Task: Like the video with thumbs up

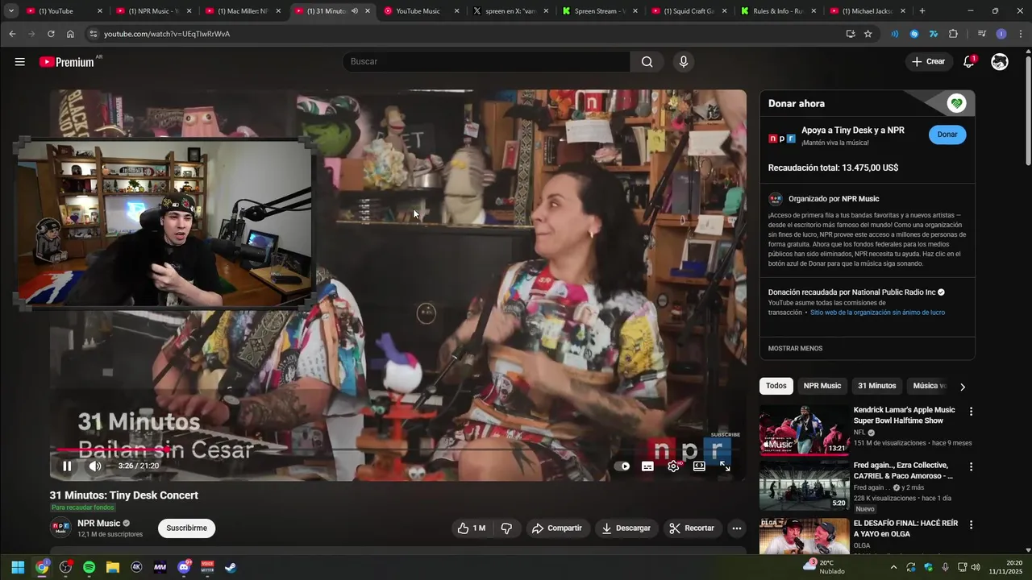Action: 472,528
